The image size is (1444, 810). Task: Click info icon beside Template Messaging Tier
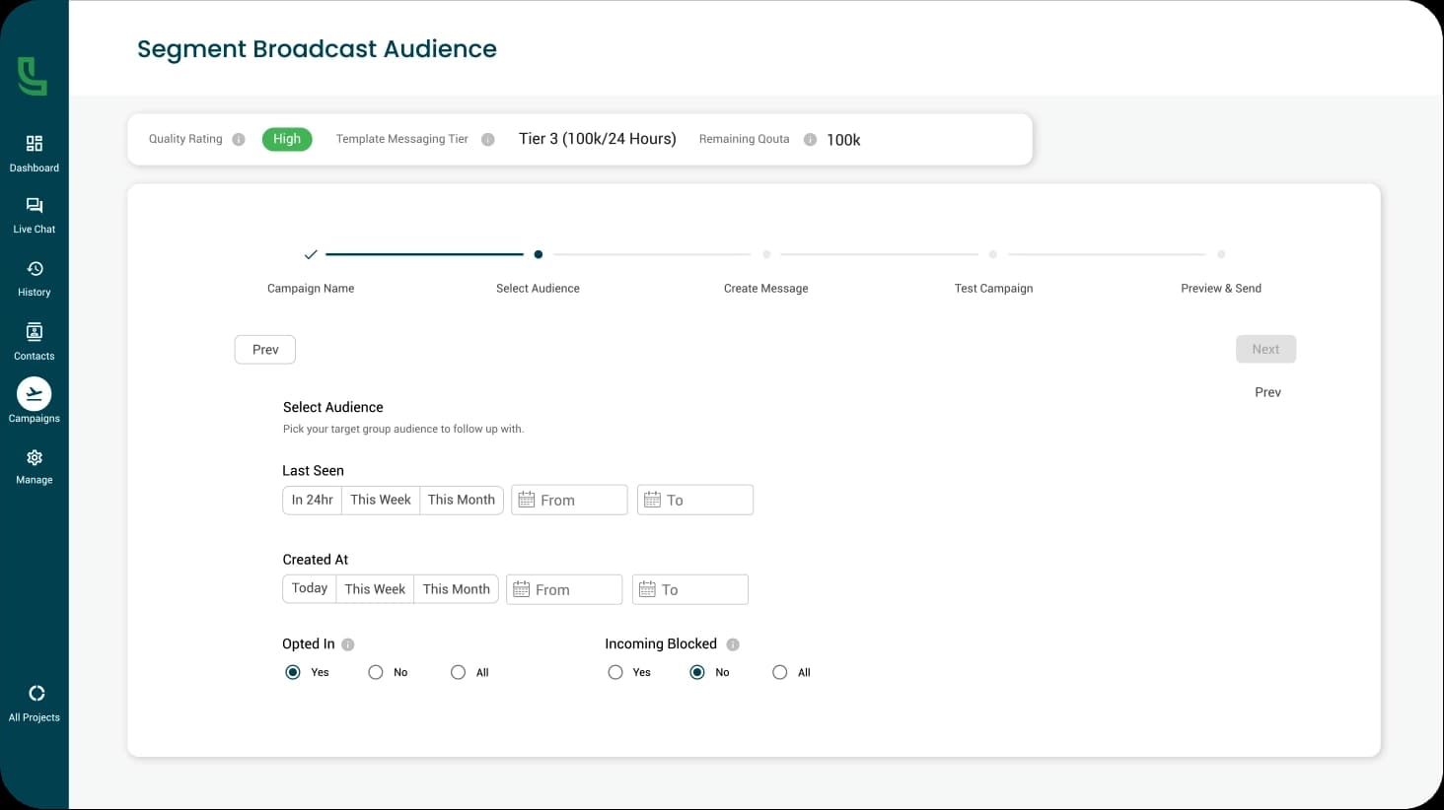488,139
